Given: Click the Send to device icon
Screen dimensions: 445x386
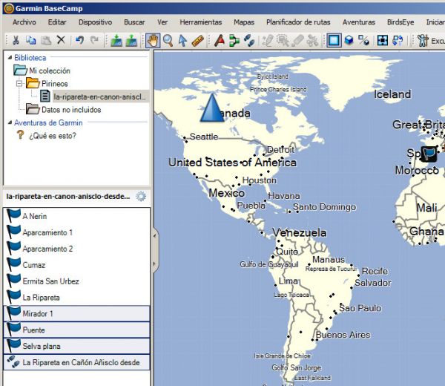Looking at the screenshot, I should pos(116,41).
